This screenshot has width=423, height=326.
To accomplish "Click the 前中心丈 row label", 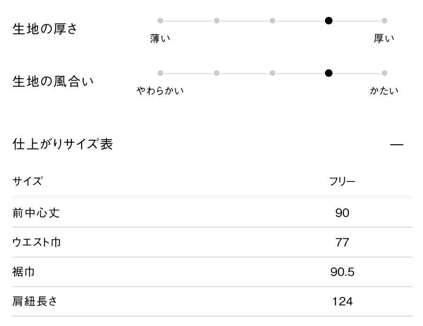I will tap(36, 213).
